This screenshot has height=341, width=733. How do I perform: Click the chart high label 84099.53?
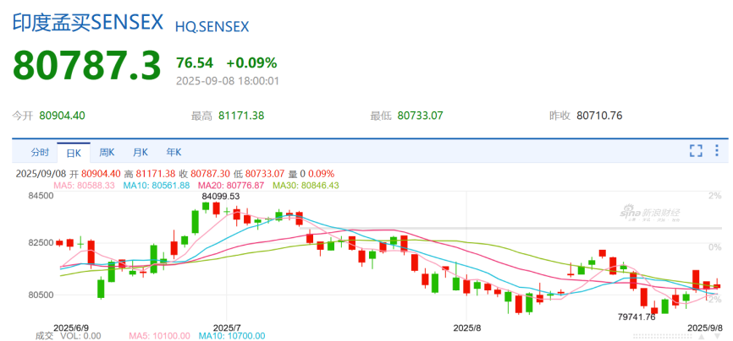click(220, 198)
